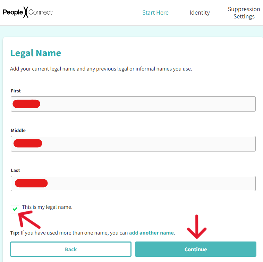Click the 'Last' field label
This screenshot has width=263, height=262.
tap(15, 171)
